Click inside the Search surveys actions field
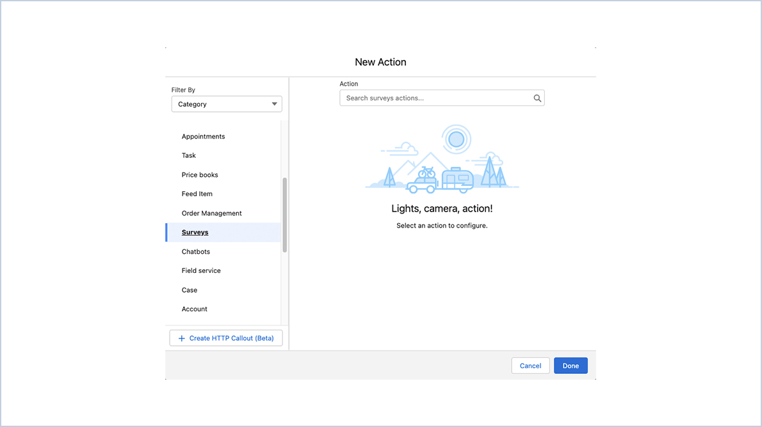 click(x=435, y=98)
